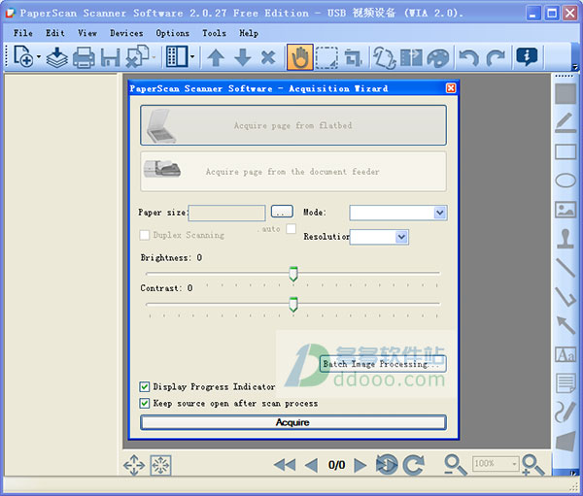The height and width of the screenshot is (496, 583).
Task: Click the delete pages toolbar icon
Action: coord(137,57)
